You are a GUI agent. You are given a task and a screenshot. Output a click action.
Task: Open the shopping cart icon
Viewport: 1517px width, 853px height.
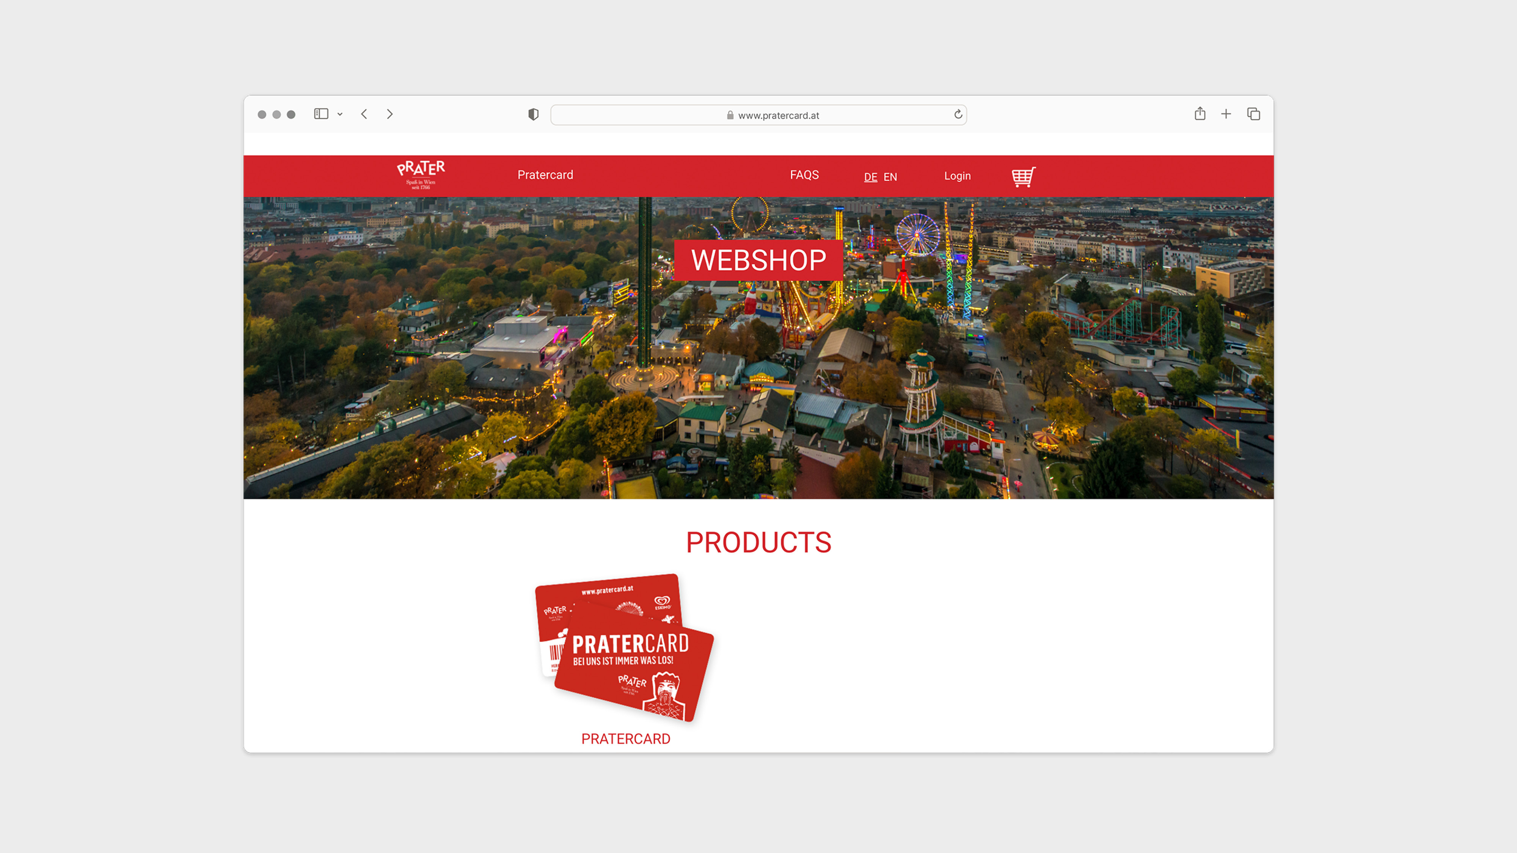click(1024, 177)
